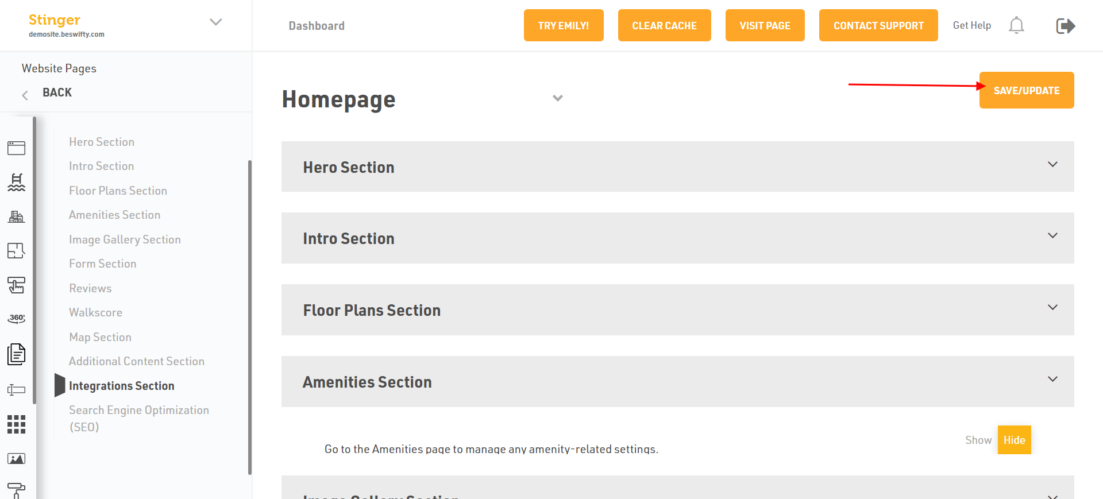Click the notification bell icon

(x=1016, y=25)
